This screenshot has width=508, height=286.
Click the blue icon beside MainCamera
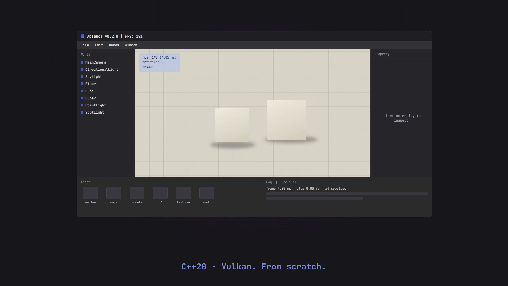[82, 62]
